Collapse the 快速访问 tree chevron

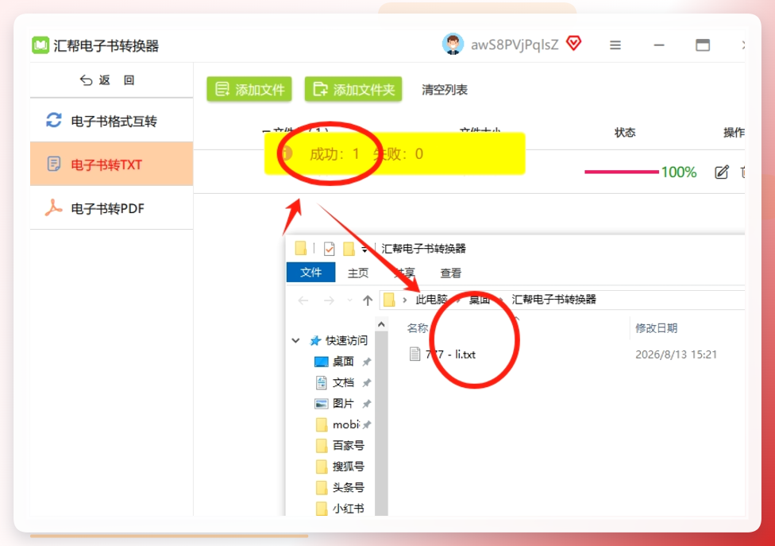pyautogui.click(x=295, y=340)
